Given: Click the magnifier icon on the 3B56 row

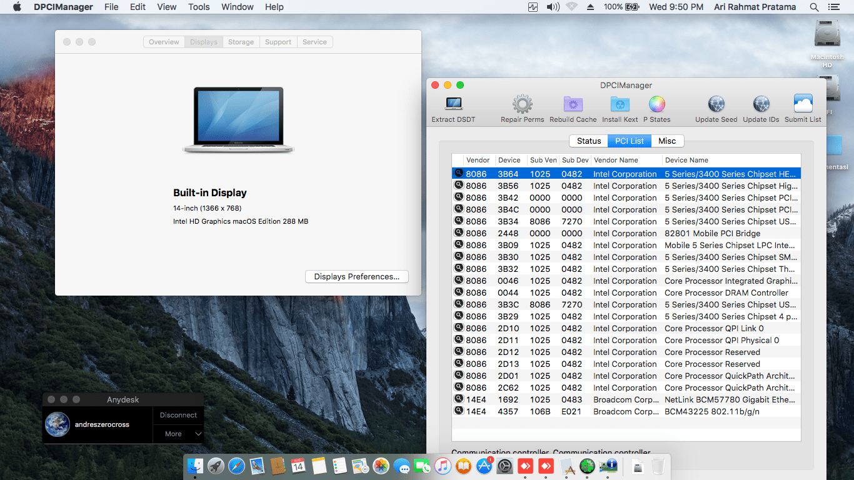Looking at the screenshot, I should [x=458, y=186].
